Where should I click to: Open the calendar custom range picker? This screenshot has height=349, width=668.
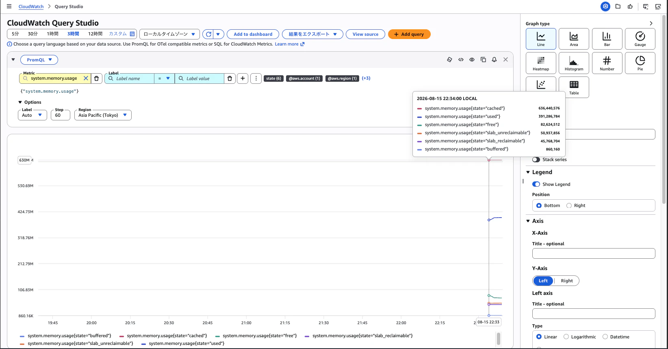(132, 34)
